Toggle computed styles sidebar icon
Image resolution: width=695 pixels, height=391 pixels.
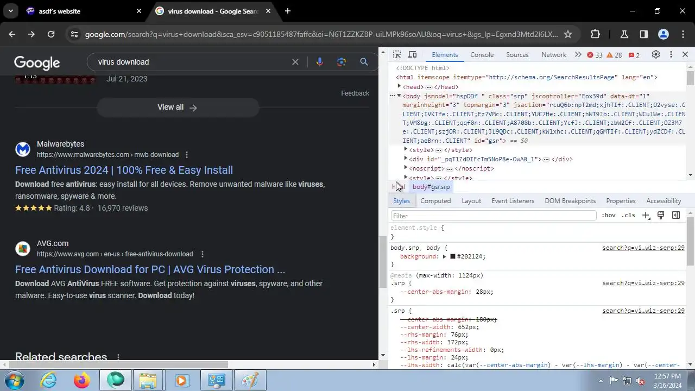point(676,216)
